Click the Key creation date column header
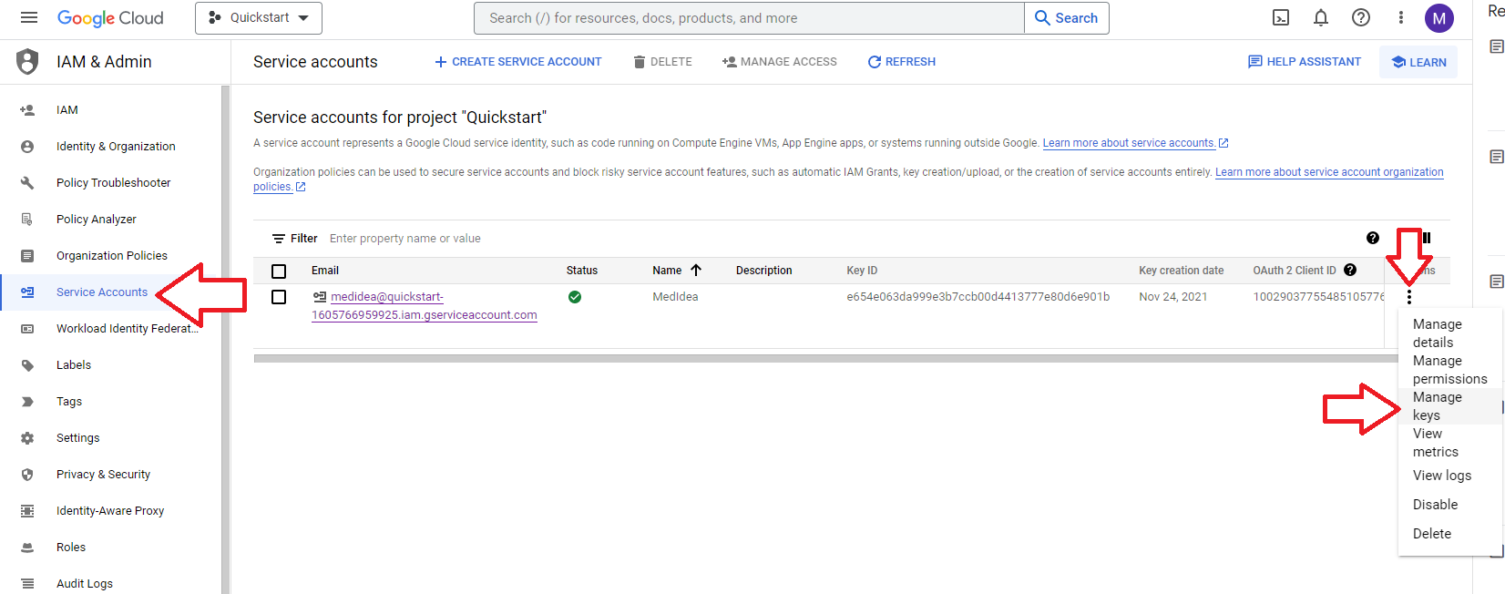 tap(1182, 271)
